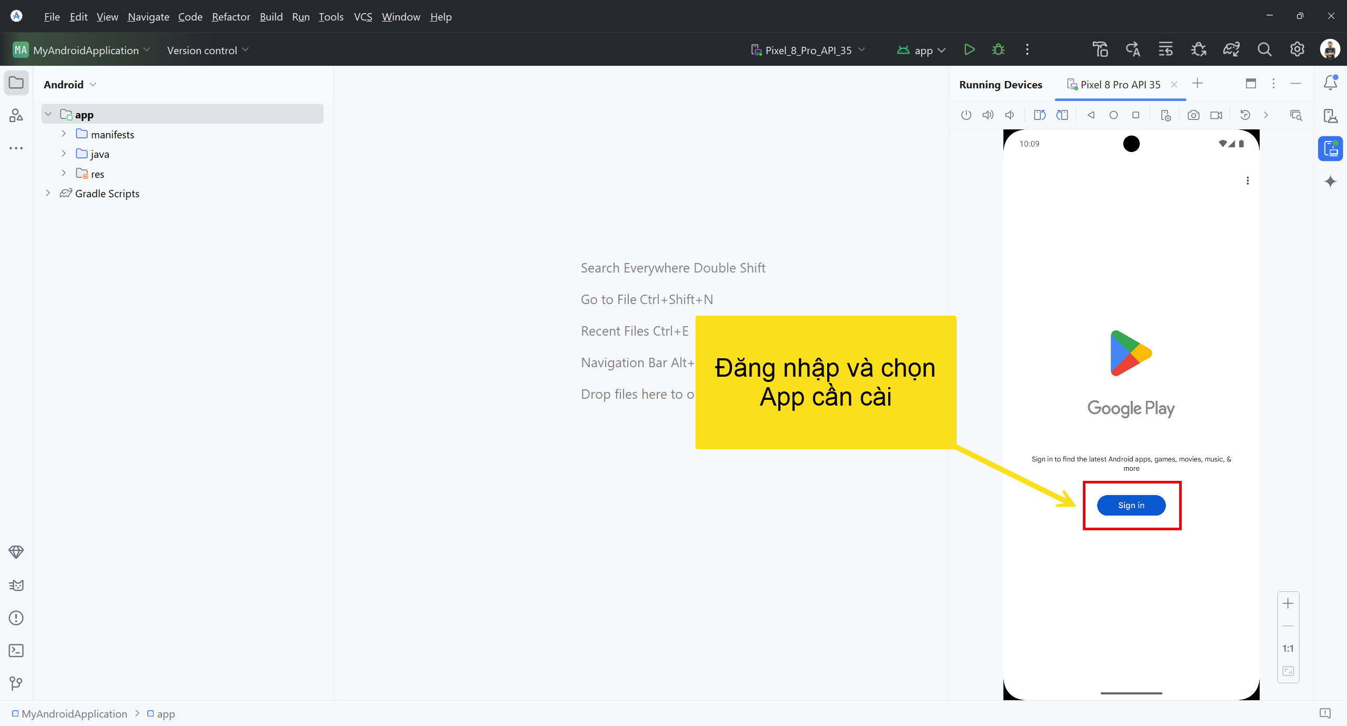This screenshot has height=726, width=1347.
Task: Expand the Gradle Scripts node
Action: (x=48, y=193)
